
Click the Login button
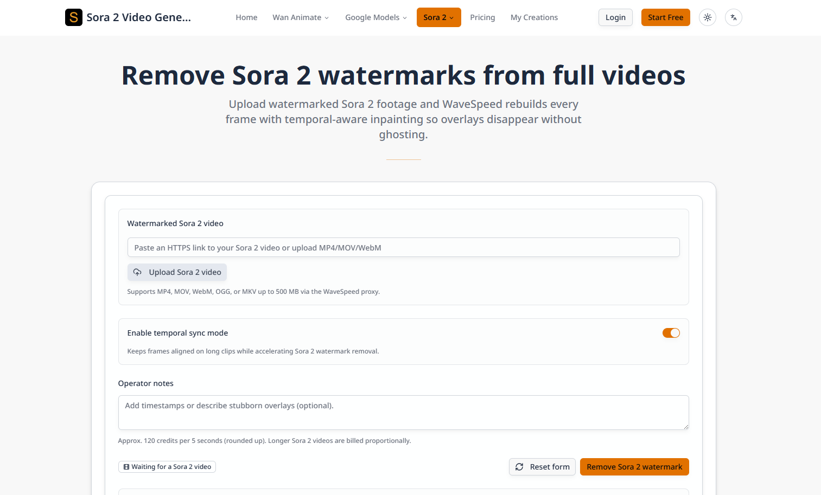tap(615, 17)
